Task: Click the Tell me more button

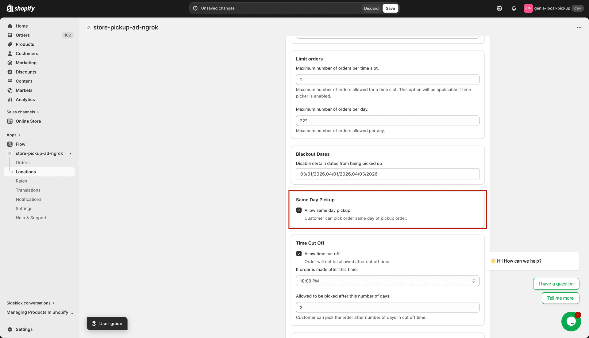Action: 560,298
